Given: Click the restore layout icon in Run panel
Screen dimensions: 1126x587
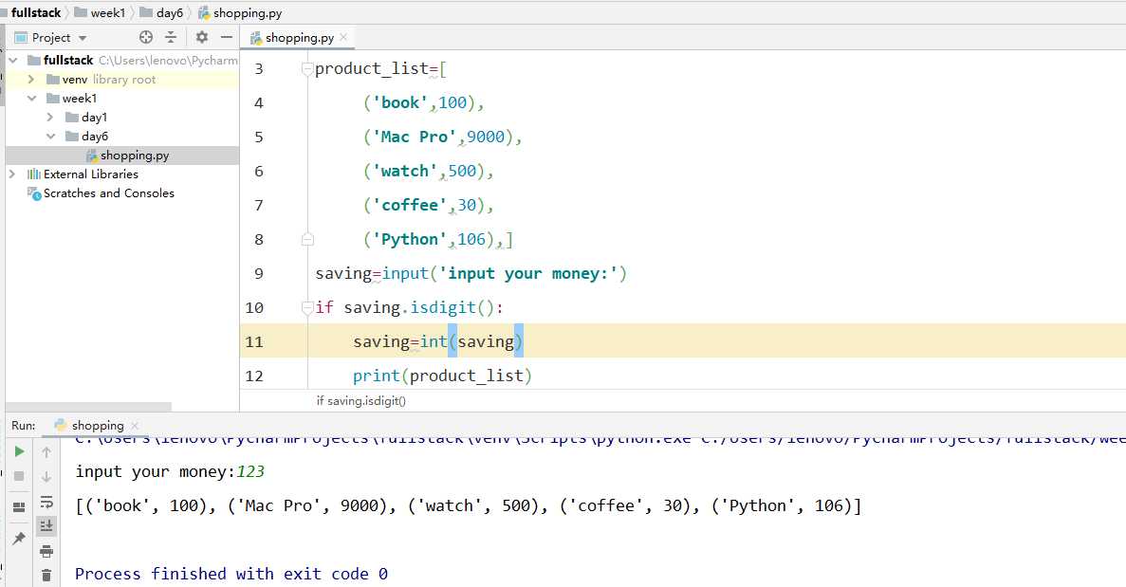Looking at the screenshot, I should point(19,507).
